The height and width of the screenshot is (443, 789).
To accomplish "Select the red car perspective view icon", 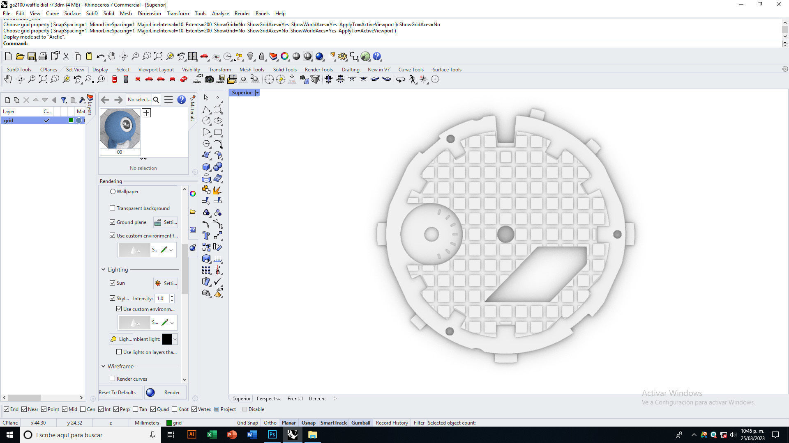I will [x=184, y=80].
